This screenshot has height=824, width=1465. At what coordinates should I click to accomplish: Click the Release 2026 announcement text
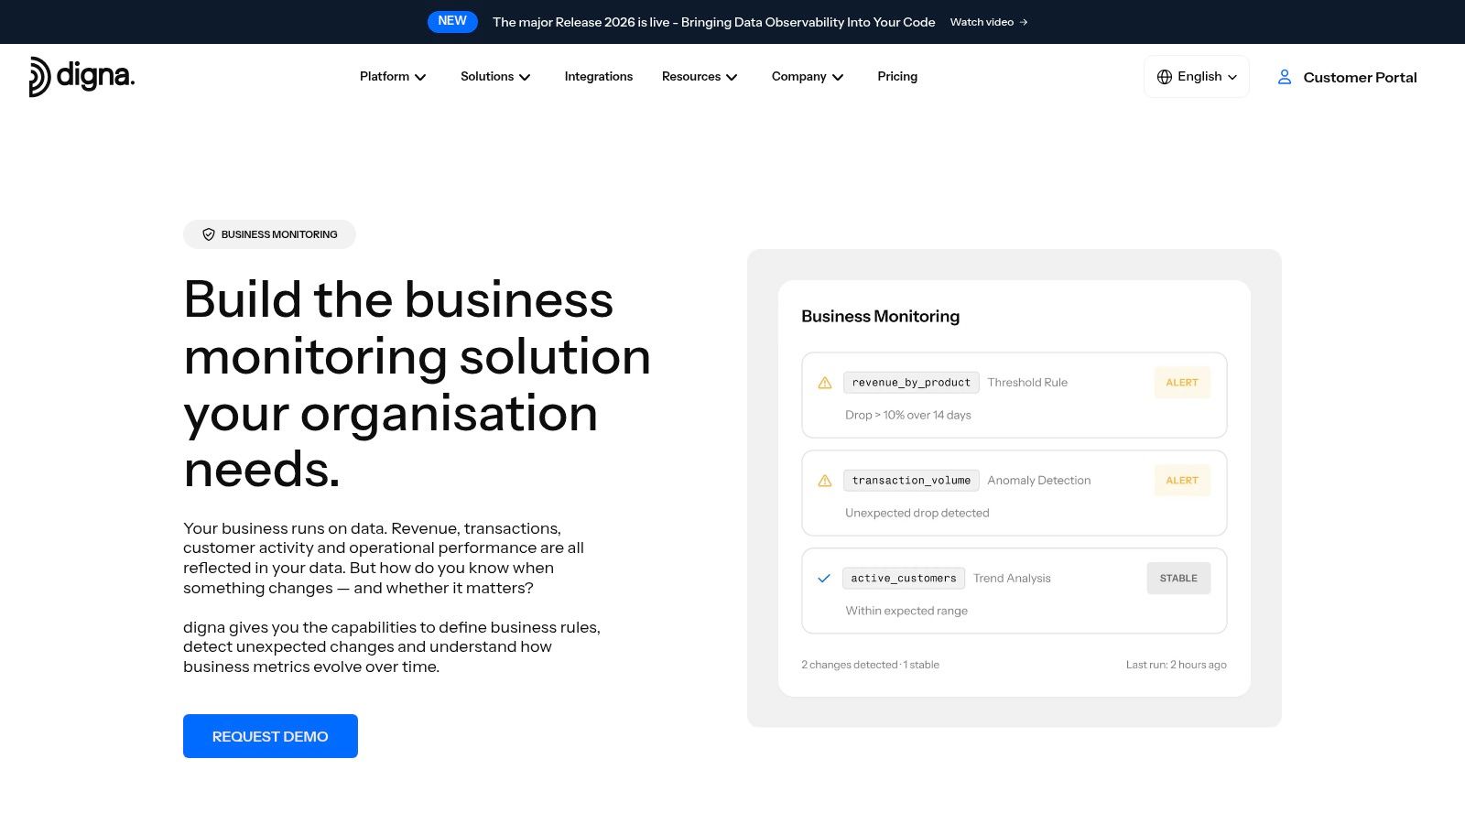tap(714, 22)
